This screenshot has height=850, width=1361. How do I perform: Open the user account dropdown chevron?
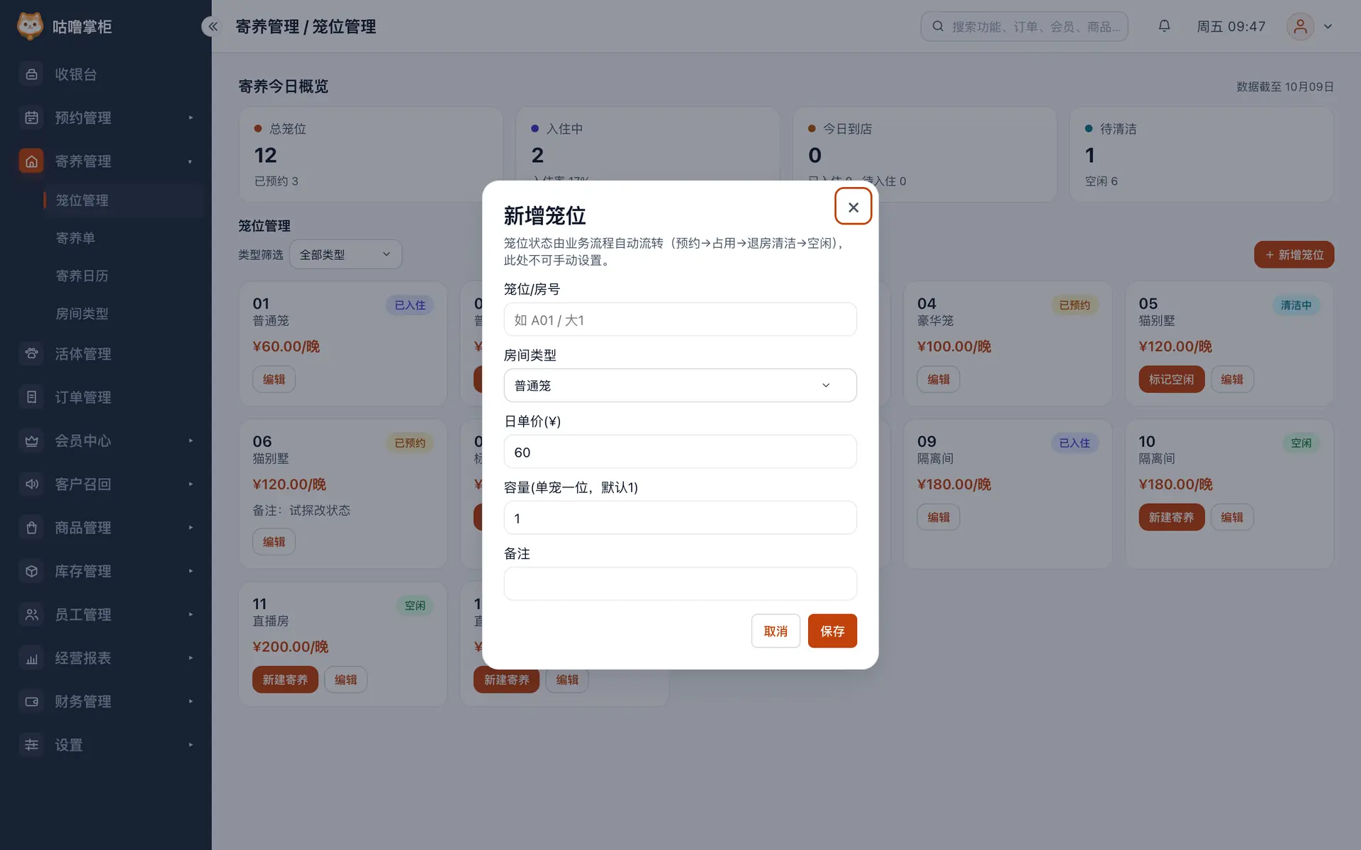coord(1328,26)
